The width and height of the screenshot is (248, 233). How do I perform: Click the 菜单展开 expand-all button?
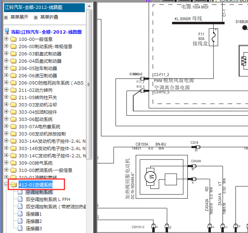(19, 17)
